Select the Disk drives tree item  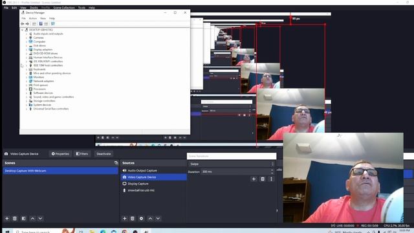pos(39,46)
